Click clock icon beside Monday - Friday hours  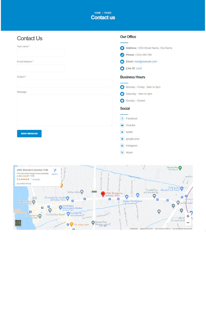click(x=122, y=87)
